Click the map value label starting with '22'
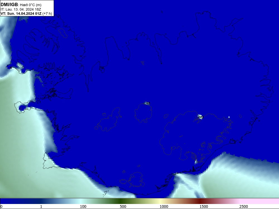This screenshot has width=279, height=209. pos(201,117)
